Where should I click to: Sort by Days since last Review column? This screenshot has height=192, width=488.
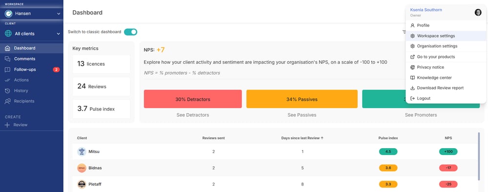(302, 138)
